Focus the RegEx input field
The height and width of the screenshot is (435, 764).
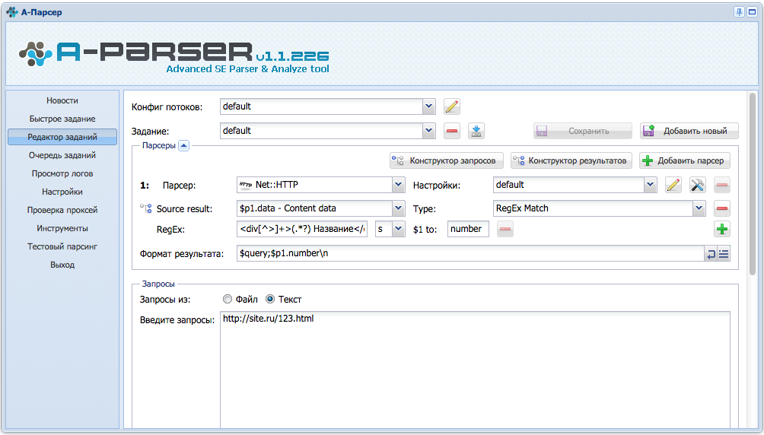(x=302, y=229)
